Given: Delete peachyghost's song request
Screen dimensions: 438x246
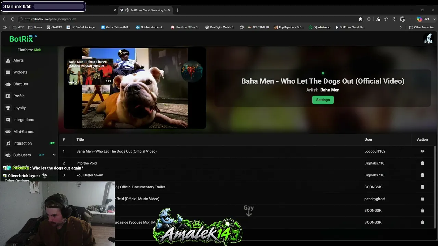Looking at the screenshot, I should click(422, 199).
